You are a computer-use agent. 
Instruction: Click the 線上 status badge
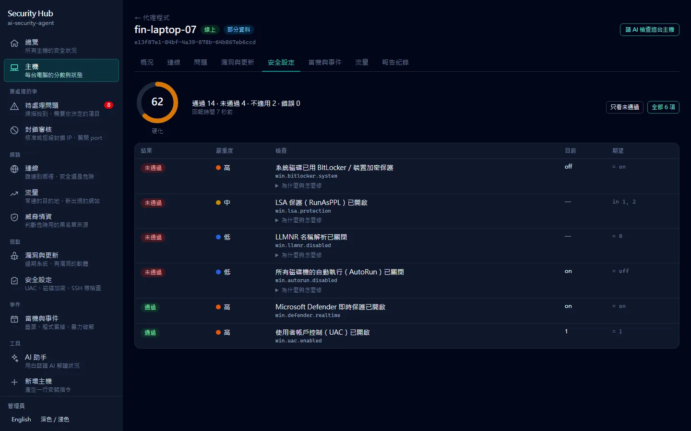210,30
